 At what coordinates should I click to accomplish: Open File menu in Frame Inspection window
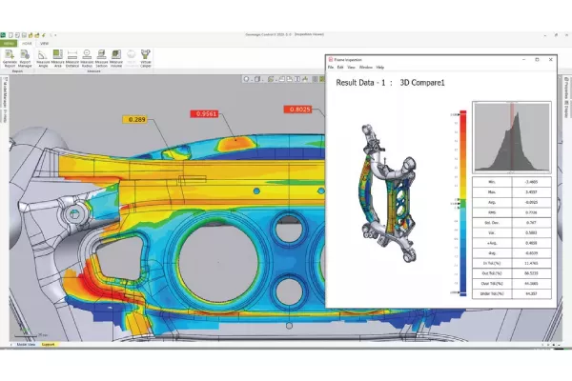pyautogui.click(x=333, y=68)
